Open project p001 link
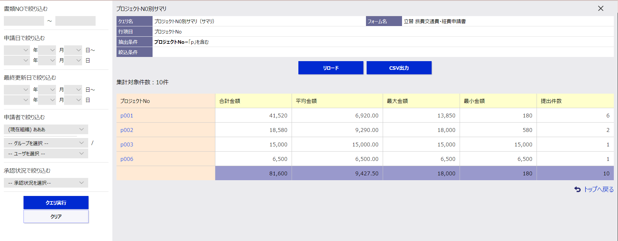The width and height of the screenshot is (618, 241). coord(127,116)
